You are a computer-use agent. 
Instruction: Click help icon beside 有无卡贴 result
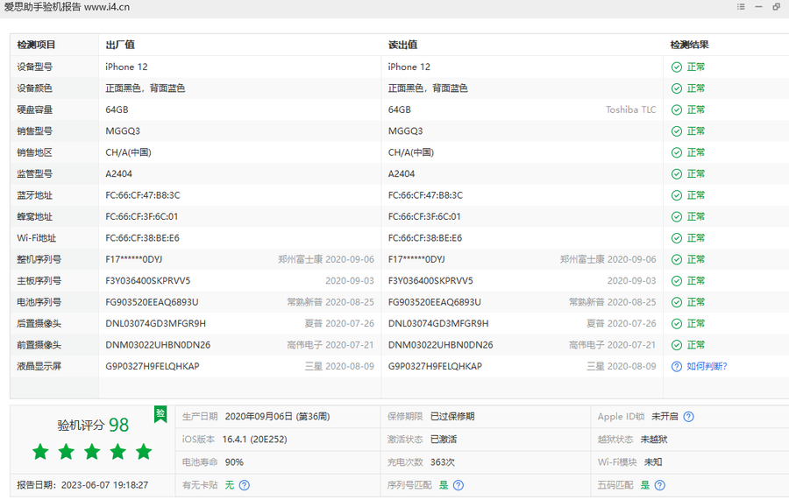[x=244, y=485]
